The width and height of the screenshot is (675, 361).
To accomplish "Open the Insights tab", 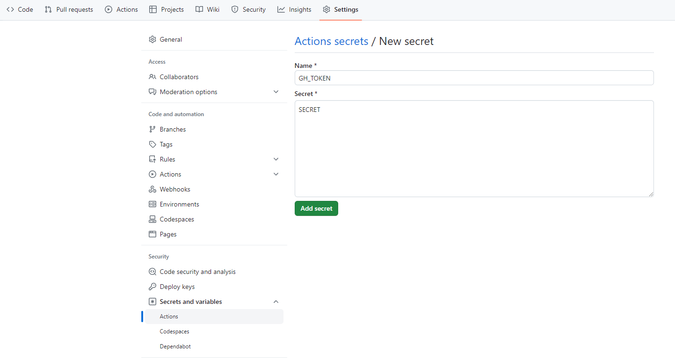I will click(294, 9).
